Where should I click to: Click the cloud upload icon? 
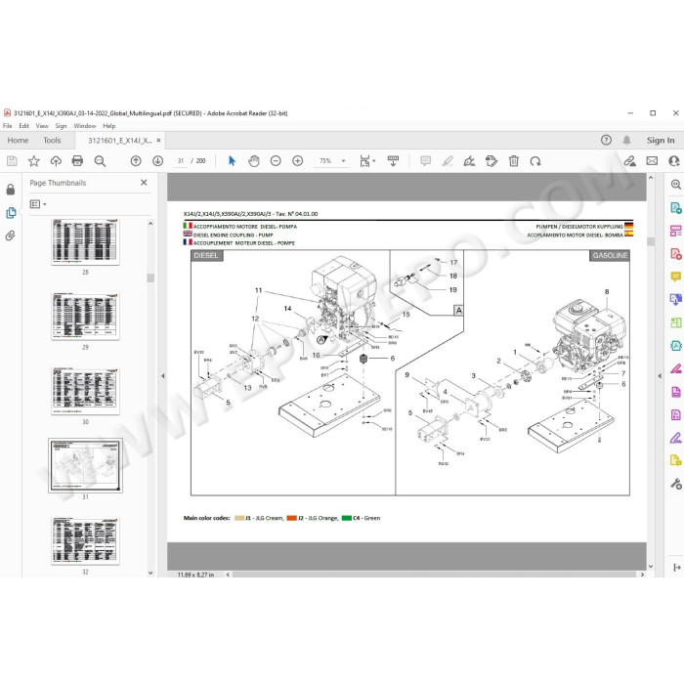(x=56, y=161)
